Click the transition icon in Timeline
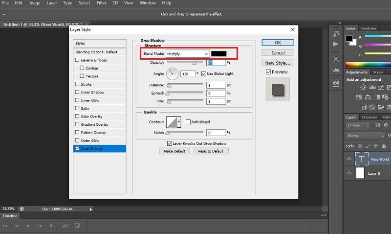This screenshot has height=234, width=391. (x=78, y=226)
